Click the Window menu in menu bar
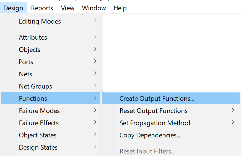 click(x=94, y=8)
